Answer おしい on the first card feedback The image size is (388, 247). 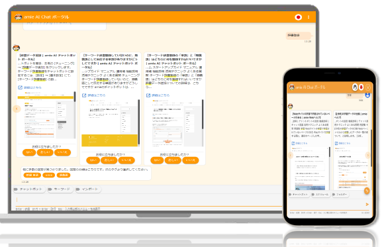[45, 152]
